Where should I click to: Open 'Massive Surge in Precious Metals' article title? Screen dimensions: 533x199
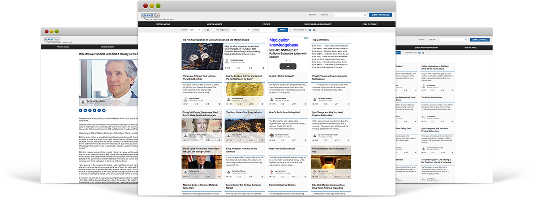pos(200,186)
